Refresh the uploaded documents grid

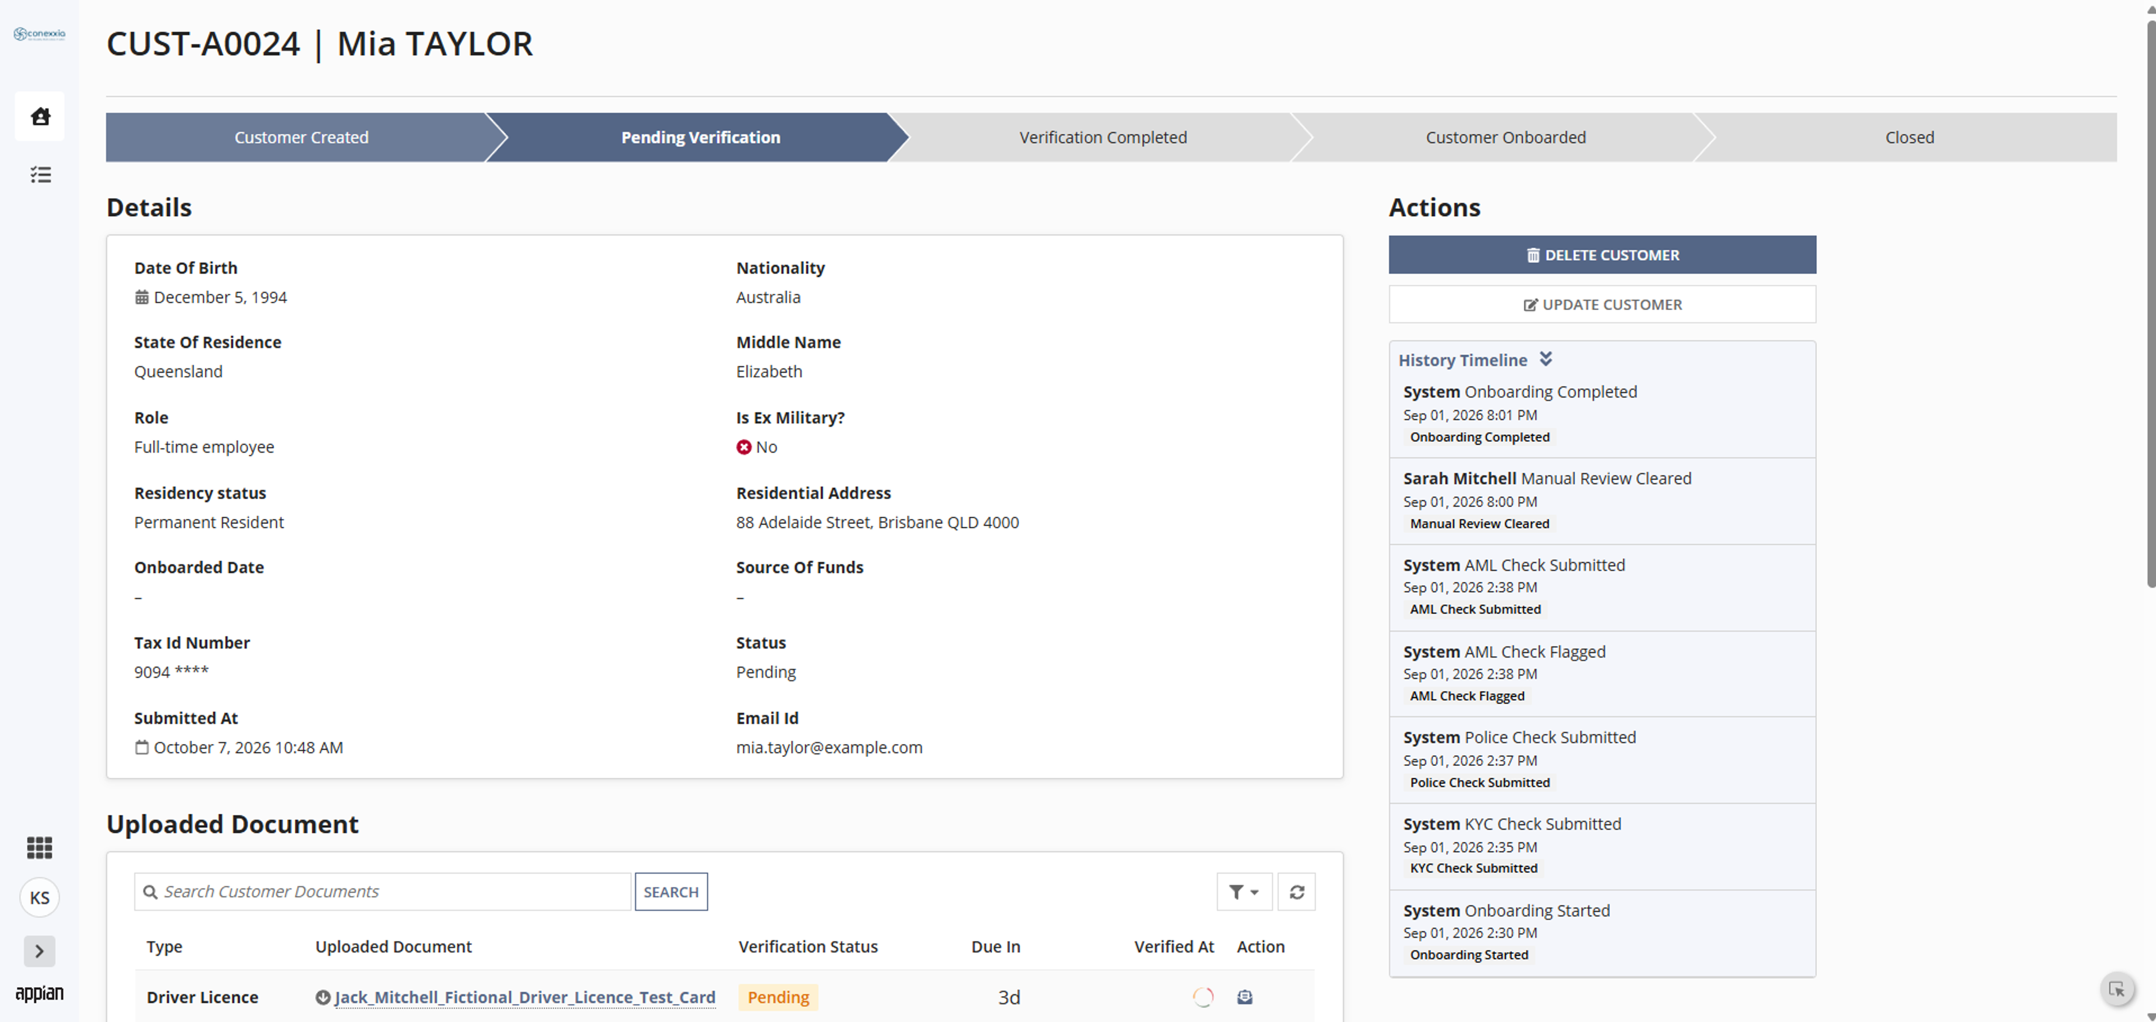(x=1296, y=891)
